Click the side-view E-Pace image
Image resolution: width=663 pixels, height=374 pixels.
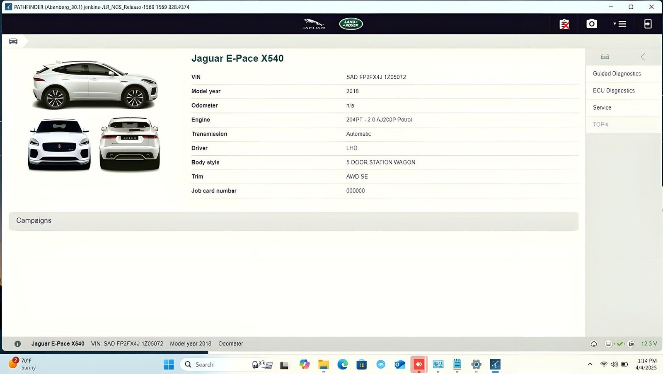(x=95, y=85)
